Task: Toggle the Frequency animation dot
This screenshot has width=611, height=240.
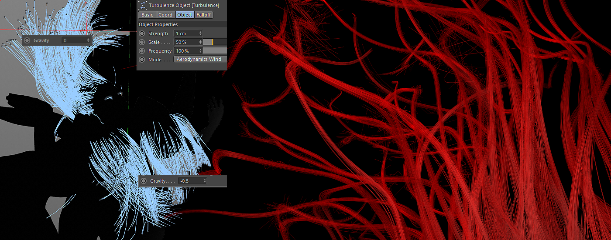Action: [x=142, y=51]
